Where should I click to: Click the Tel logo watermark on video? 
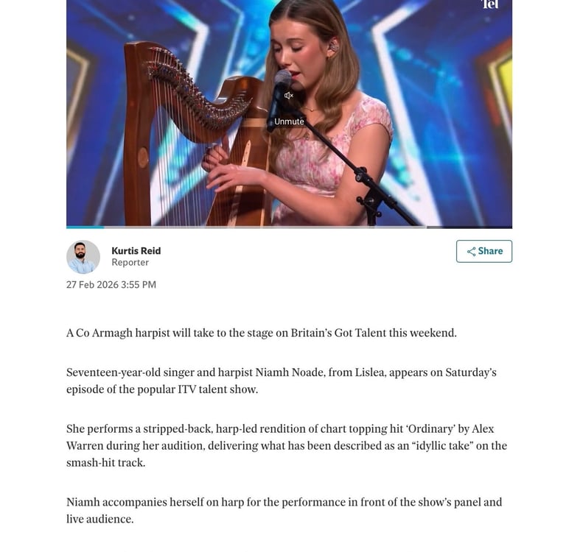coord(490,4)
